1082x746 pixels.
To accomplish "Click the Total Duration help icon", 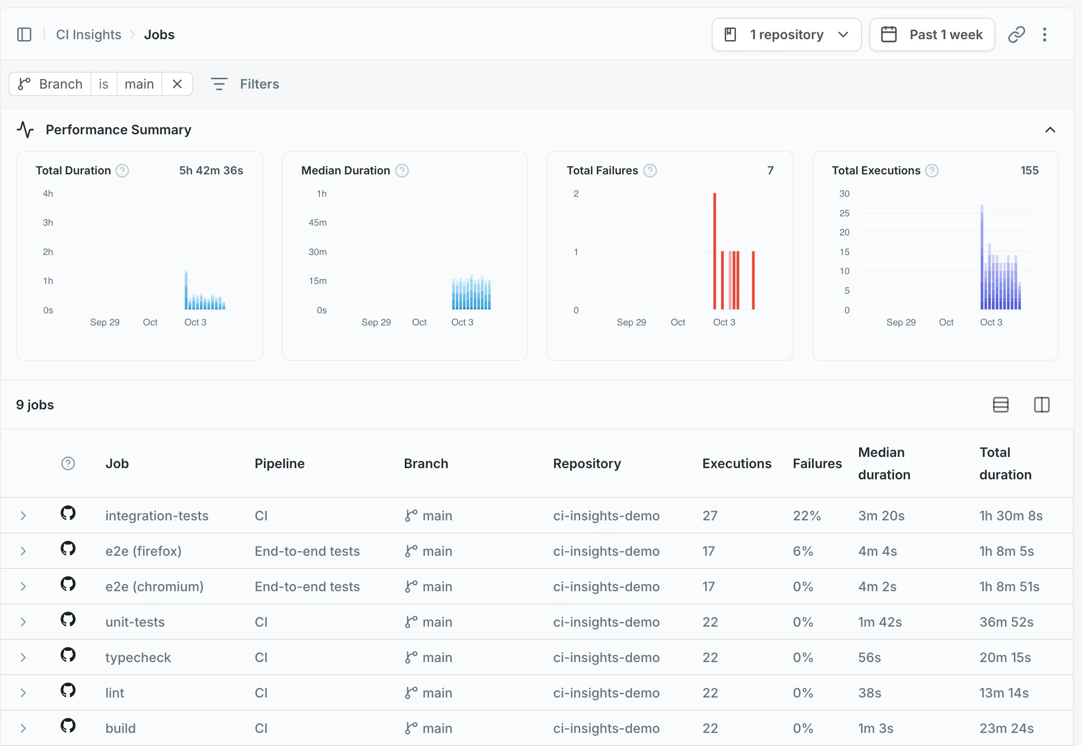I will 122,171.
